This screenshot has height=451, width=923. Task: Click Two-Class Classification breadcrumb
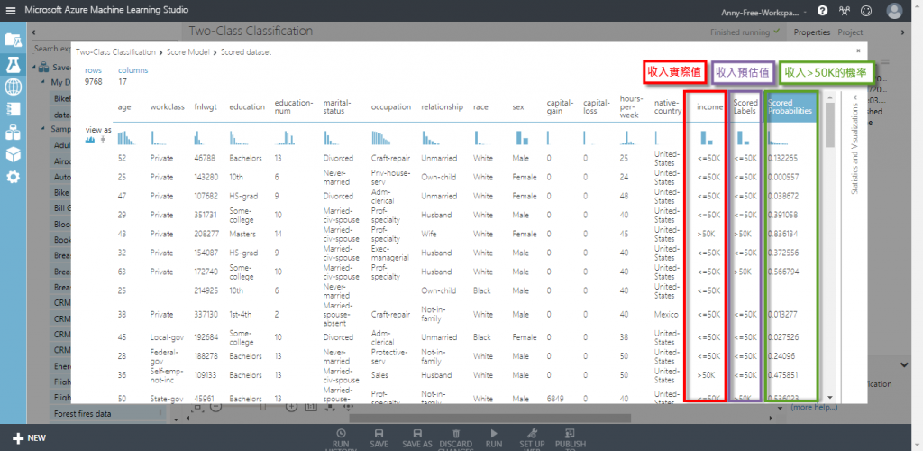(116, 52)
